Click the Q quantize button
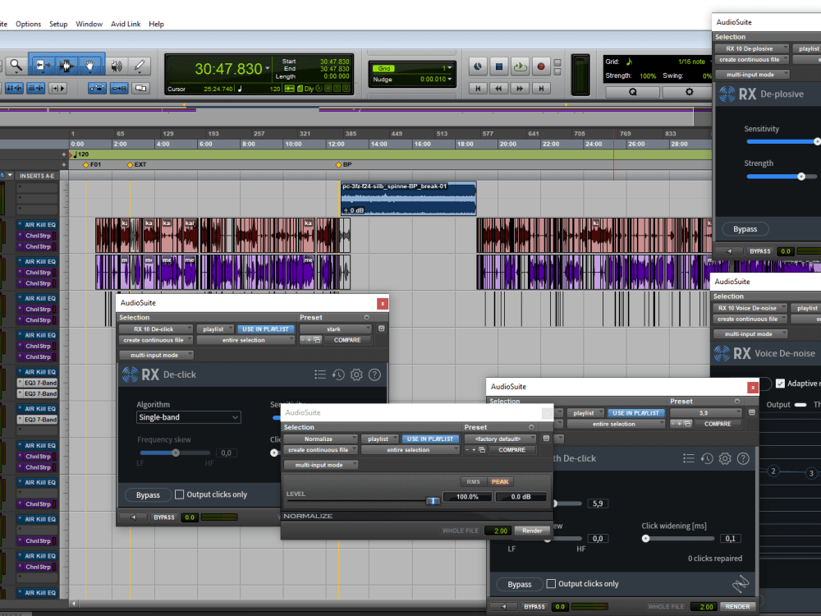Screen dimensions: 821x616 point(632,92)
